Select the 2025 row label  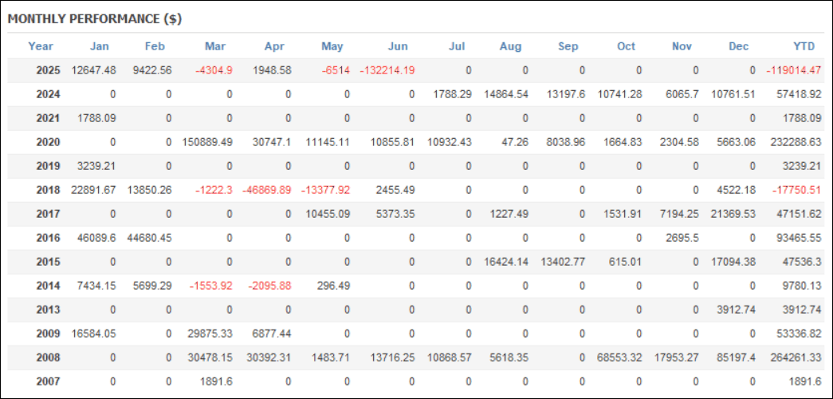coord(49,70)
